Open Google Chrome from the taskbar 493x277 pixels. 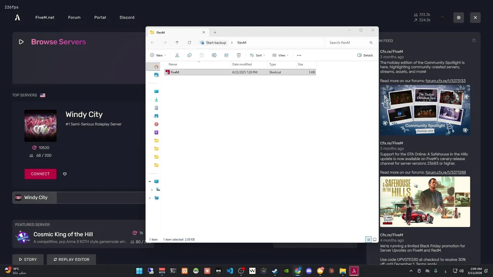[x=297, y=271]
